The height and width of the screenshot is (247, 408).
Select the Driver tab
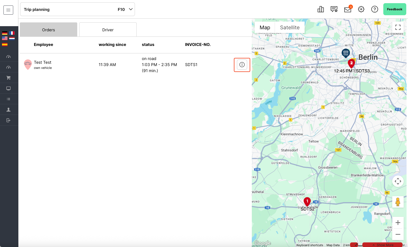click(108, 30)
